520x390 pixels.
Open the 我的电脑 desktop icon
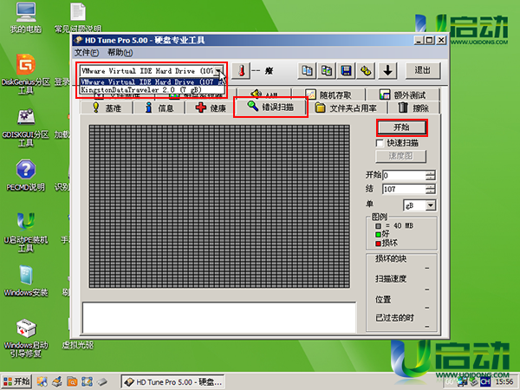coord(26,18)
